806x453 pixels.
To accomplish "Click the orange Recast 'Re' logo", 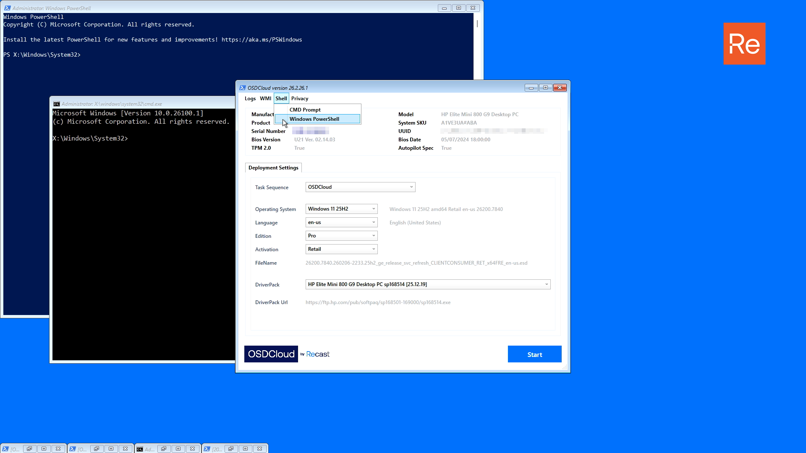I will click(744, 44).
